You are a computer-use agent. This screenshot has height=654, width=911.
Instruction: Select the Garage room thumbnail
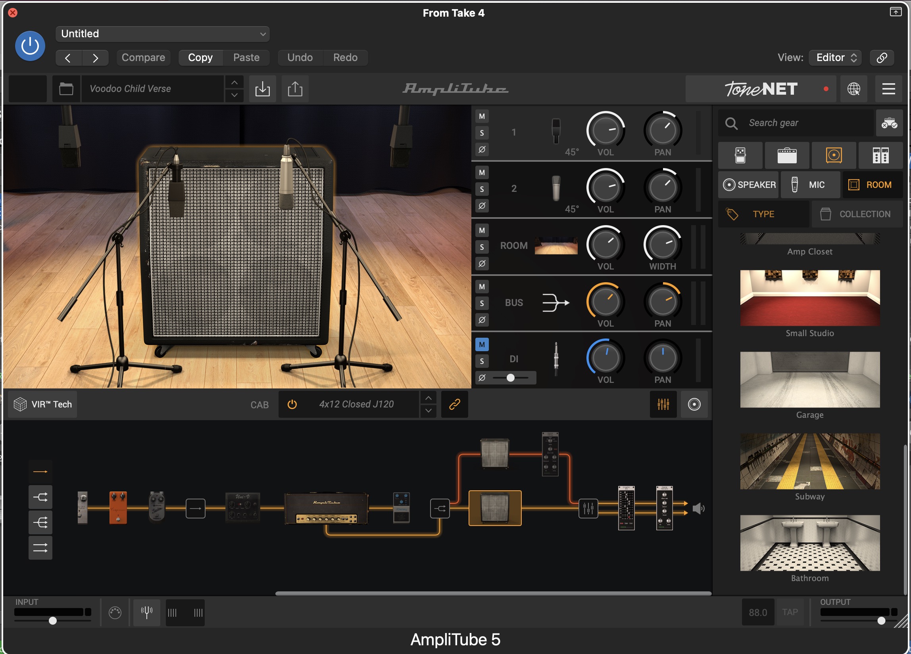click(810, 380)
